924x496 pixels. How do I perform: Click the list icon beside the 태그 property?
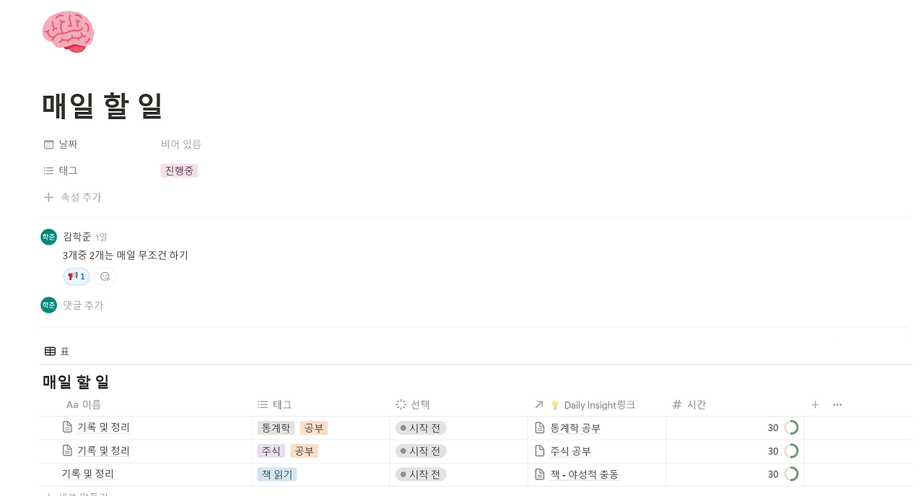(x=48, y=171)
